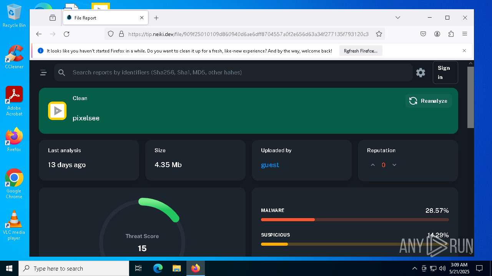Open the Extensions puzzle icon
Screen dimensions: 492x276
(451, 34)
